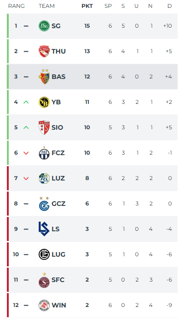Sort table by PKT column header
The image size is (185, 319).
(x=87, y=6)
